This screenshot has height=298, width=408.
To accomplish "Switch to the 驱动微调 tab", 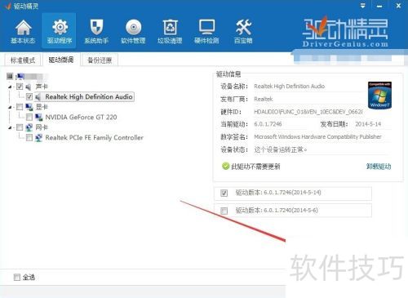I will pyautogui.click(x=61, y=60).
